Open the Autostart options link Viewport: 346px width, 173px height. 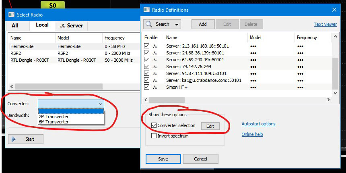(258, 124)
